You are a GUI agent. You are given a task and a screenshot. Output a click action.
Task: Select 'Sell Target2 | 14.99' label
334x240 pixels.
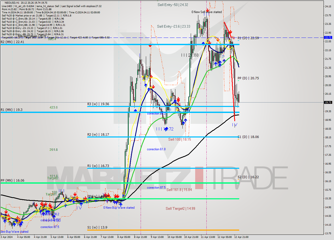(x=180, y=209)
